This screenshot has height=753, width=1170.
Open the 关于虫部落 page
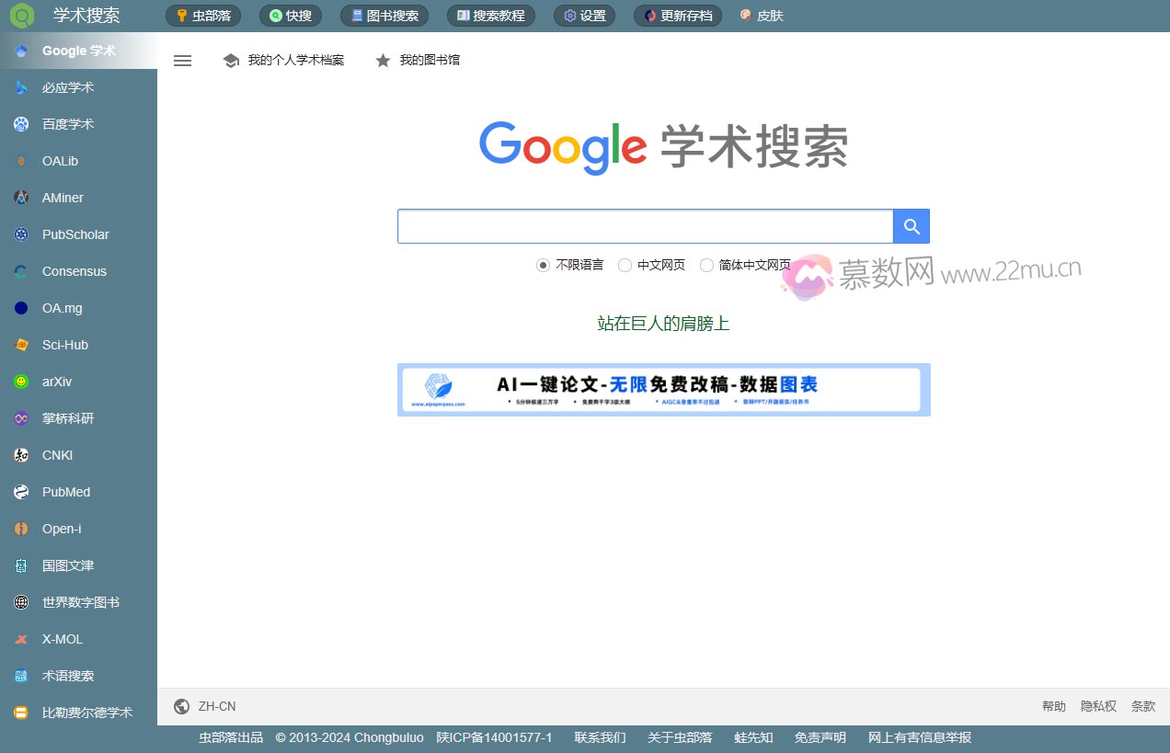679,736
